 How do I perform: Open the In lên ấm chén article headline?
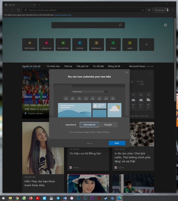(x=132, y=157)
